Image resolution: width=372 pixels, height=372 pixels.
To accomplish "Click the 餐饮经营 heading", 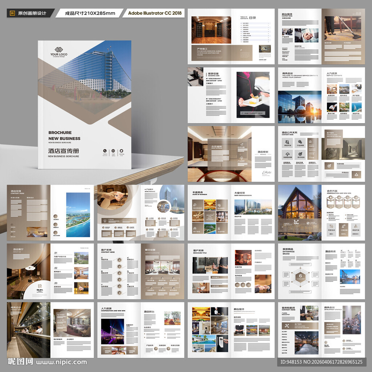I will (x=150, y=250).
